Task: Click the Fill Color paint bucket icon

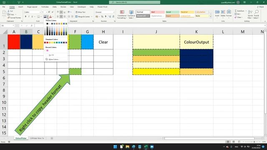Action: 45,17
